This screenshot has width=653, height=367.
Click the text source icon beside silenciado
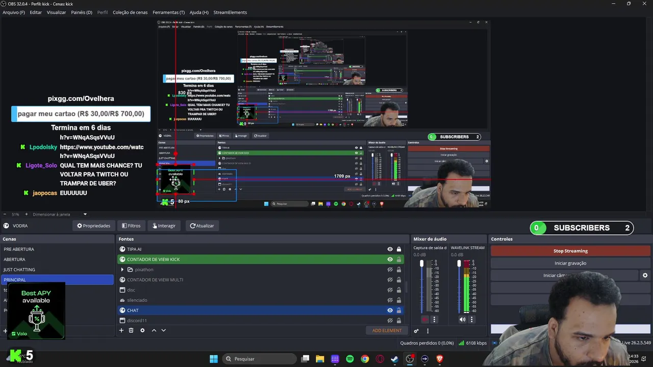pos(122,300)
